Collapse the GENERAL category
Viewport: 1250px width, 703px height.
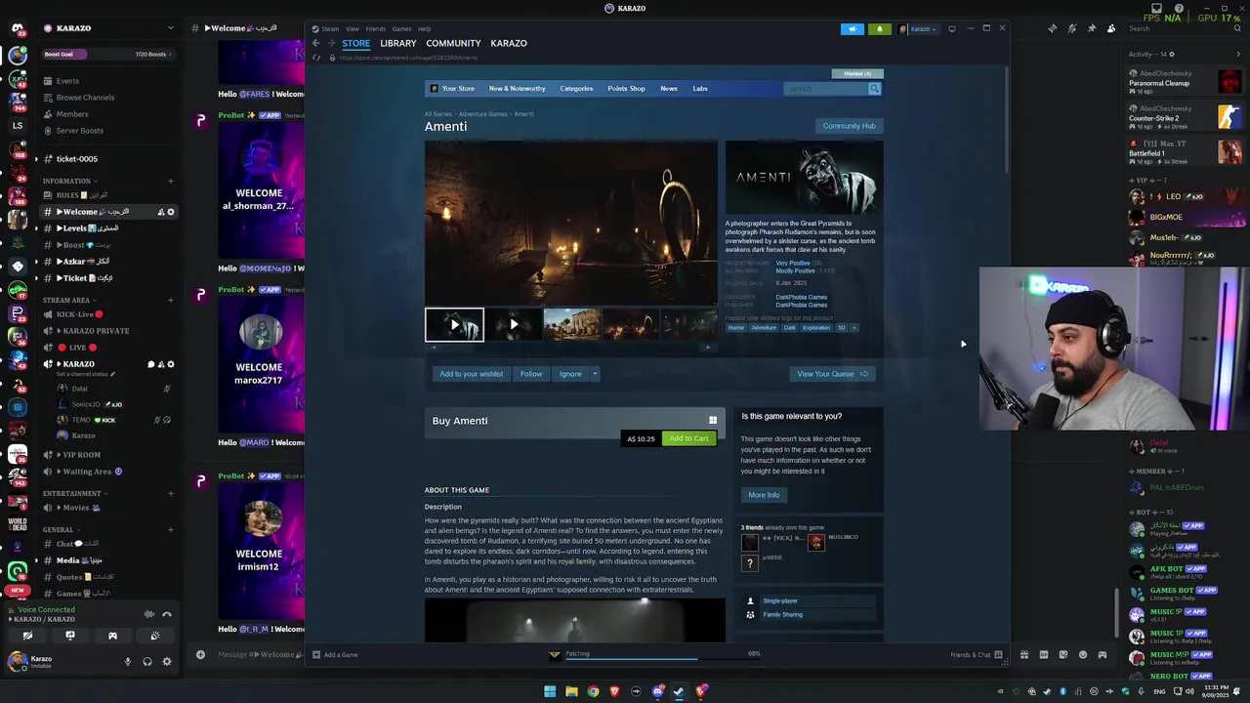pos(61,529)
